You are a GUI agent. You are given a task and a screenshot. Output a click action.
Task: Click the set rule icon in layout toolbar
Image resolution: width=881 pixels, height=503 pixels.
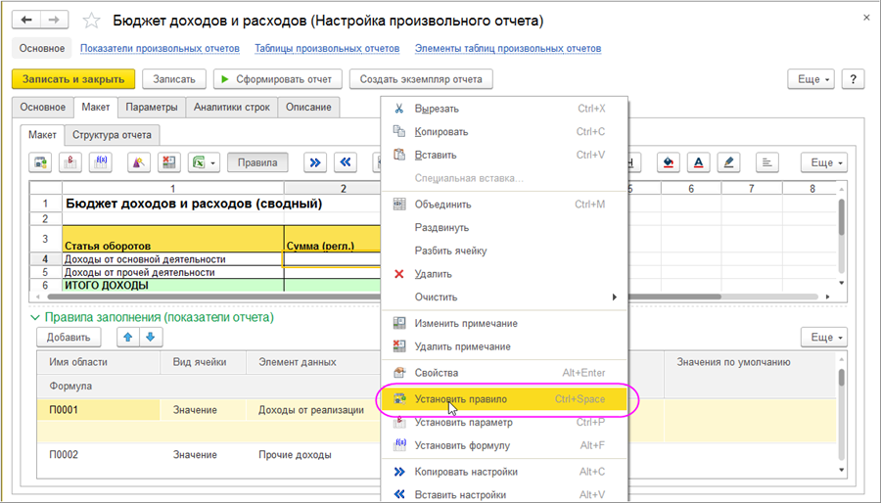pyautogui.click(x=42, y=162)
